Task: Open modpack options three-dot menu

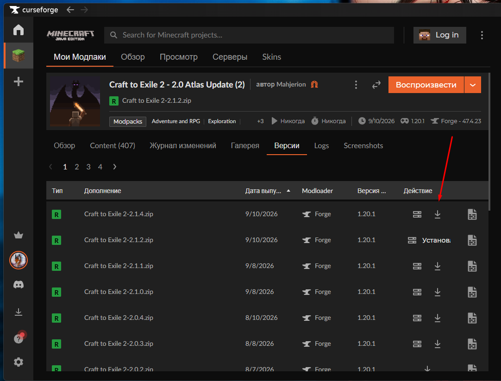Action: click(356, 85)
